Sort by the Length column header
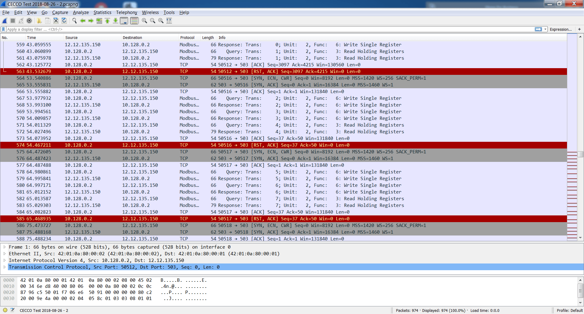 click(x=209, y=38)
